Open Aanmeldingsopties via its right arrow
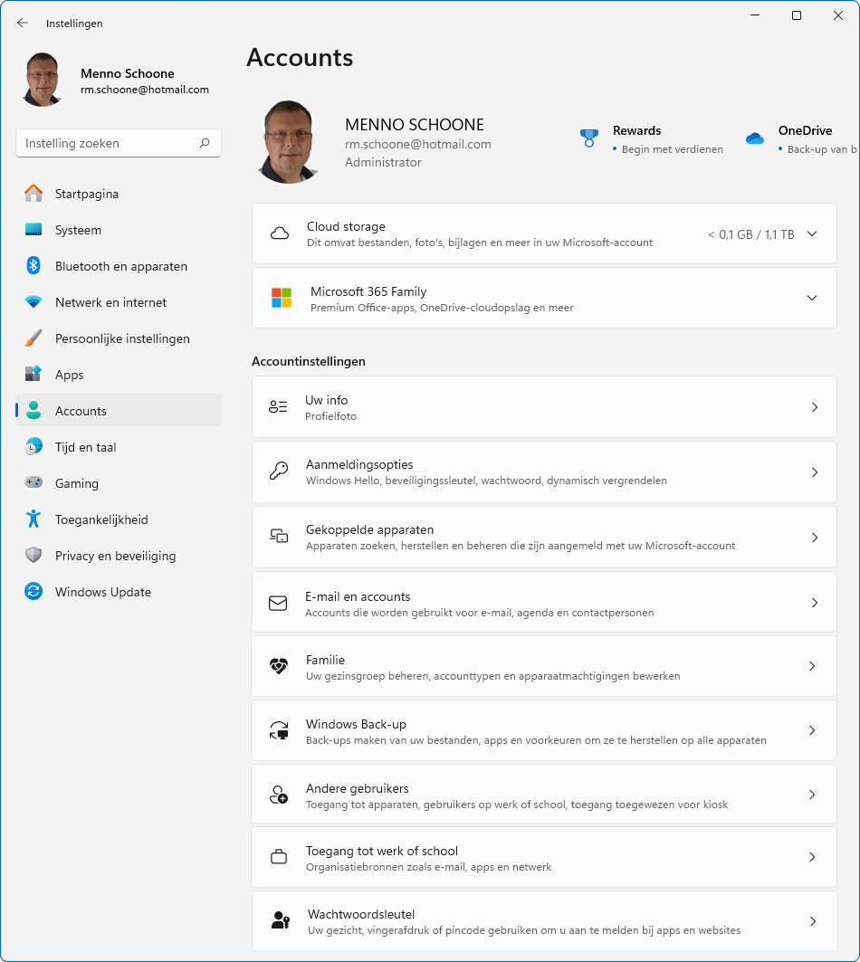 (x=815, y=472)
